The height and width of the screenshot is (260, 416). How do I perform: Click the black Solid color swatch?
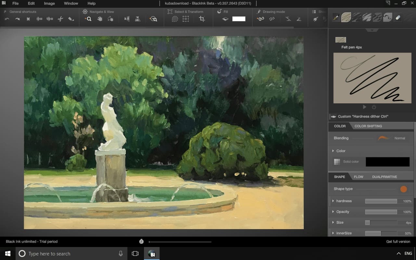click(387, 162)
